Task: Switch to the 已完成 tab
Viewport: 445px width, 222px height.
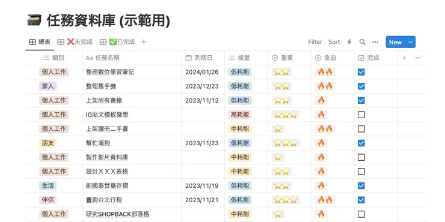Action: [117, 42]
